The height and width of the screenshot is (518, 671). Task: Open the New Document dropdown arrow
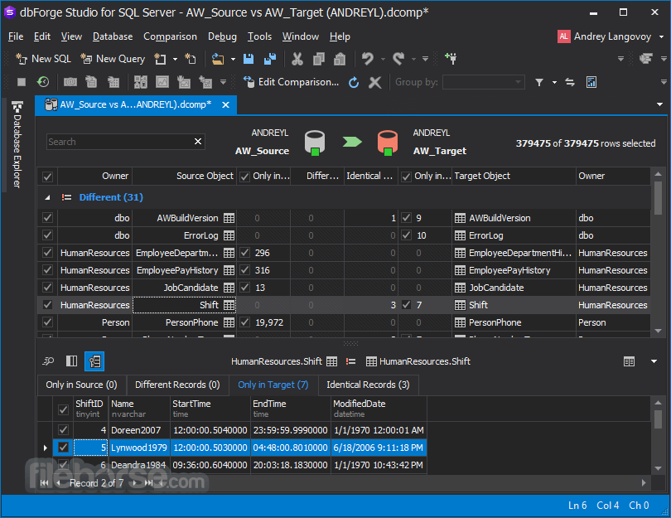(175, 59)
